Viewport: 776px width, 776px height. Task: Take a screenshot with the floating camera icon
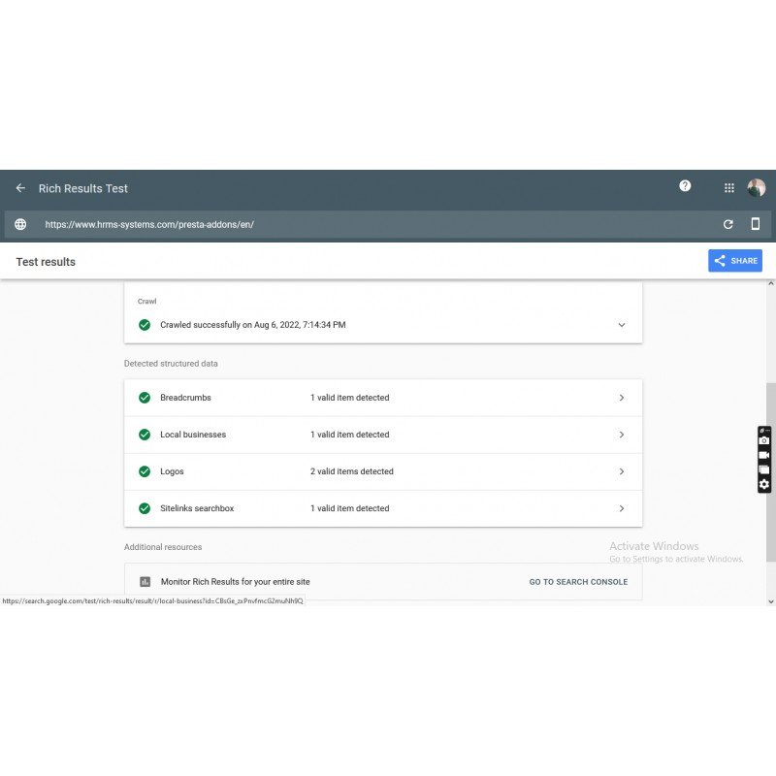coord(764,440)
